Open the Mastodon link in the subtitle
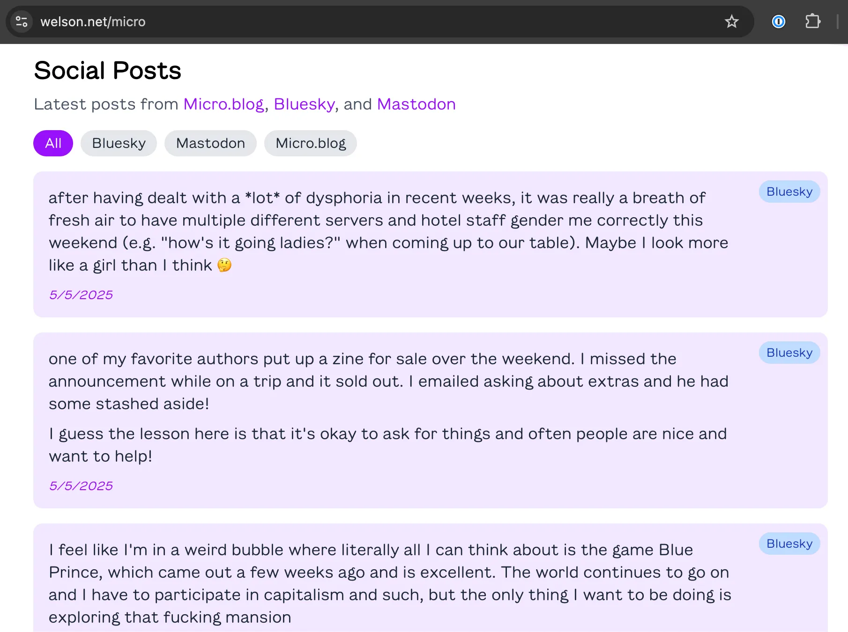Screen dimensions: 848x632 pyautogui.click(x=416, y=104)
